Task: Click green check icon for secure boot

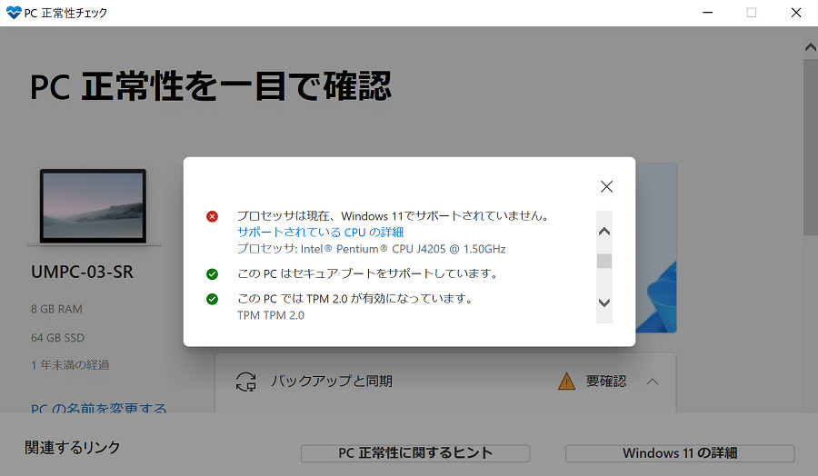Action: tap(212, 273)
